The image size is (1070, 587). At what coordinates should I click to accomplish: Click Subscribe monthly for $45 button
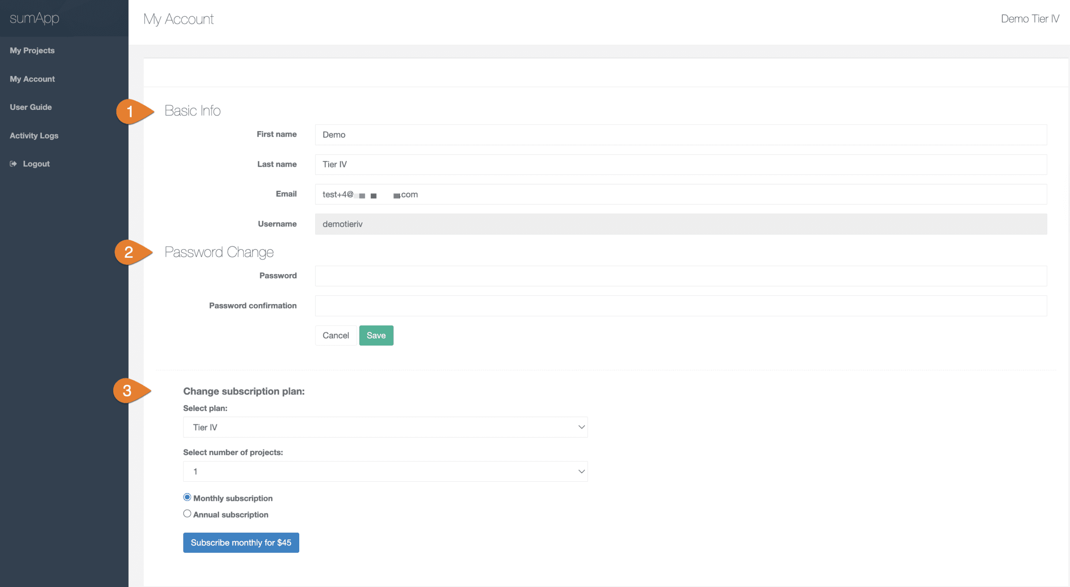click(241, 542)
